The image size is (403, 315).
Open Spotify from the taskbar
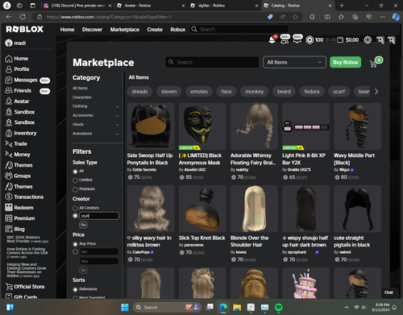[x=279, y=307]
